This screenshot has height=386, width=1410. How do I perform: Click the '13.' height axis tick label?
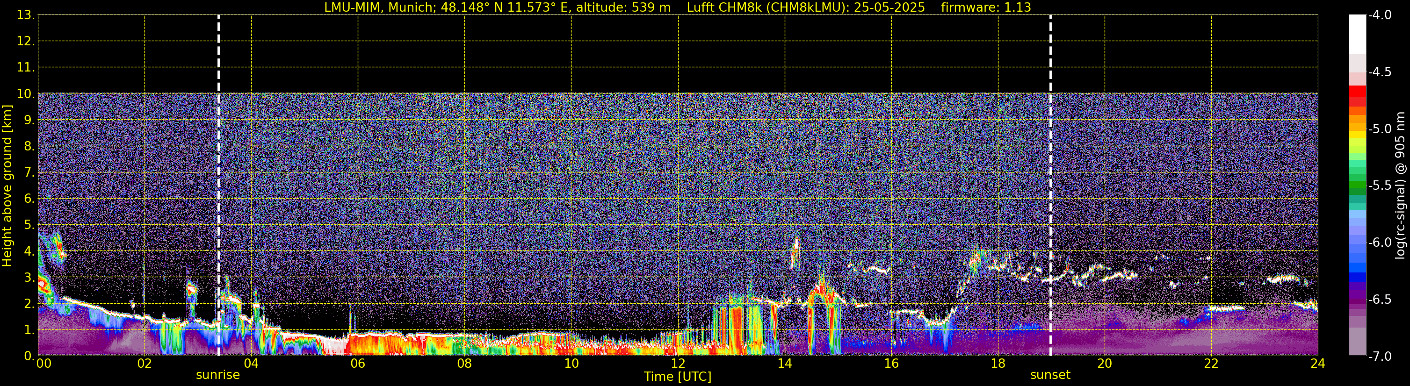tap(26, 15)
